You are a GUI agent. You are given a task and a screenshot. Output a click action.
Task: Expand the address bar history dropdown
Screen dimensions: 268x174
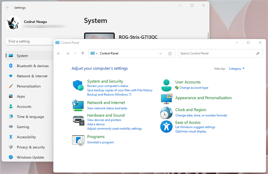tap(160, 54)
